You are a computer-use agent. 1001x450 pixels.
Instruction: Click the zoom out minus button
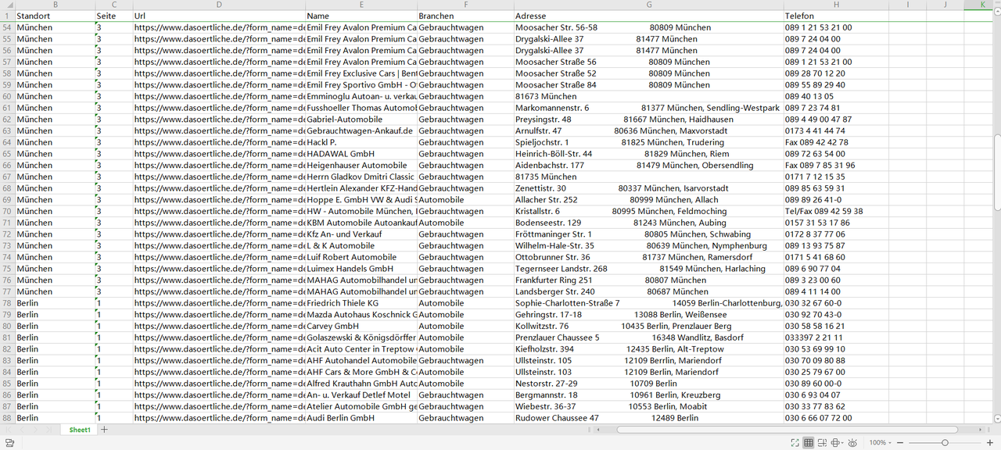[899, 442]
